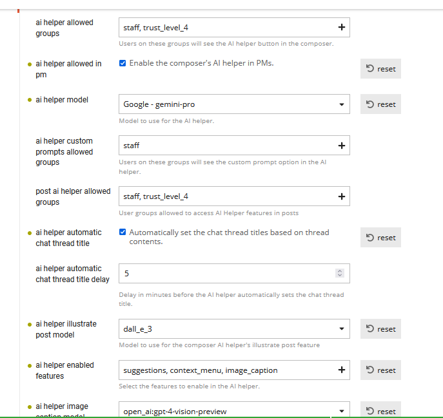This screenshot has width=443, height=418.
Task: Click the enabled features list field
Action: 234,370
